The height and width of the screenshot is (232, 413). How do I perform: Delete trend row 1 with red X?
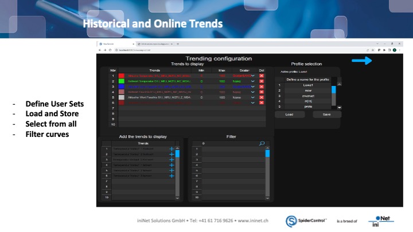point(262,76)
